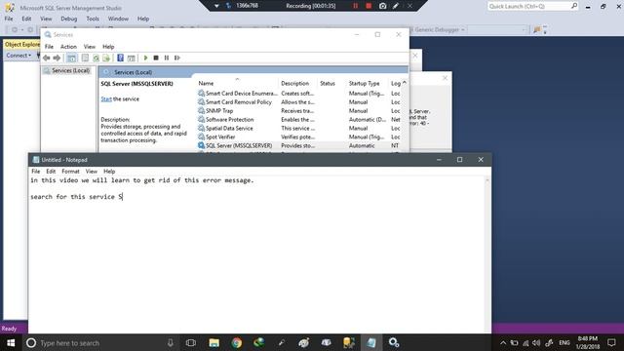Open SQL Server Management Studio taskbar icon
Screen dimensions: 624x351
349,342
